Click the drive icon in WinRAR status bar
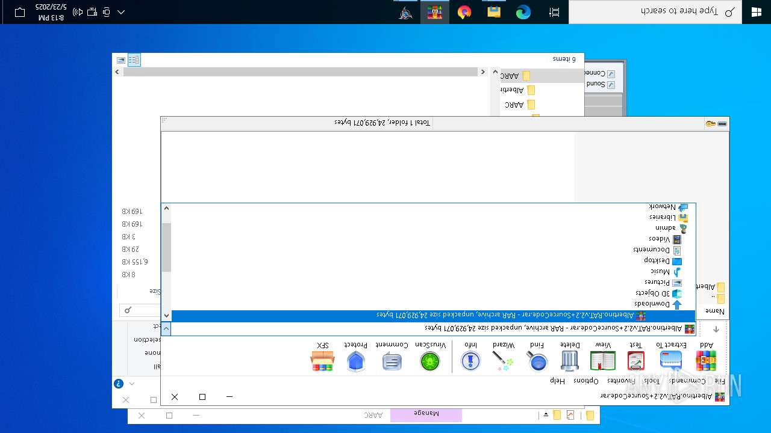771x433 pixels. [722, 124]
